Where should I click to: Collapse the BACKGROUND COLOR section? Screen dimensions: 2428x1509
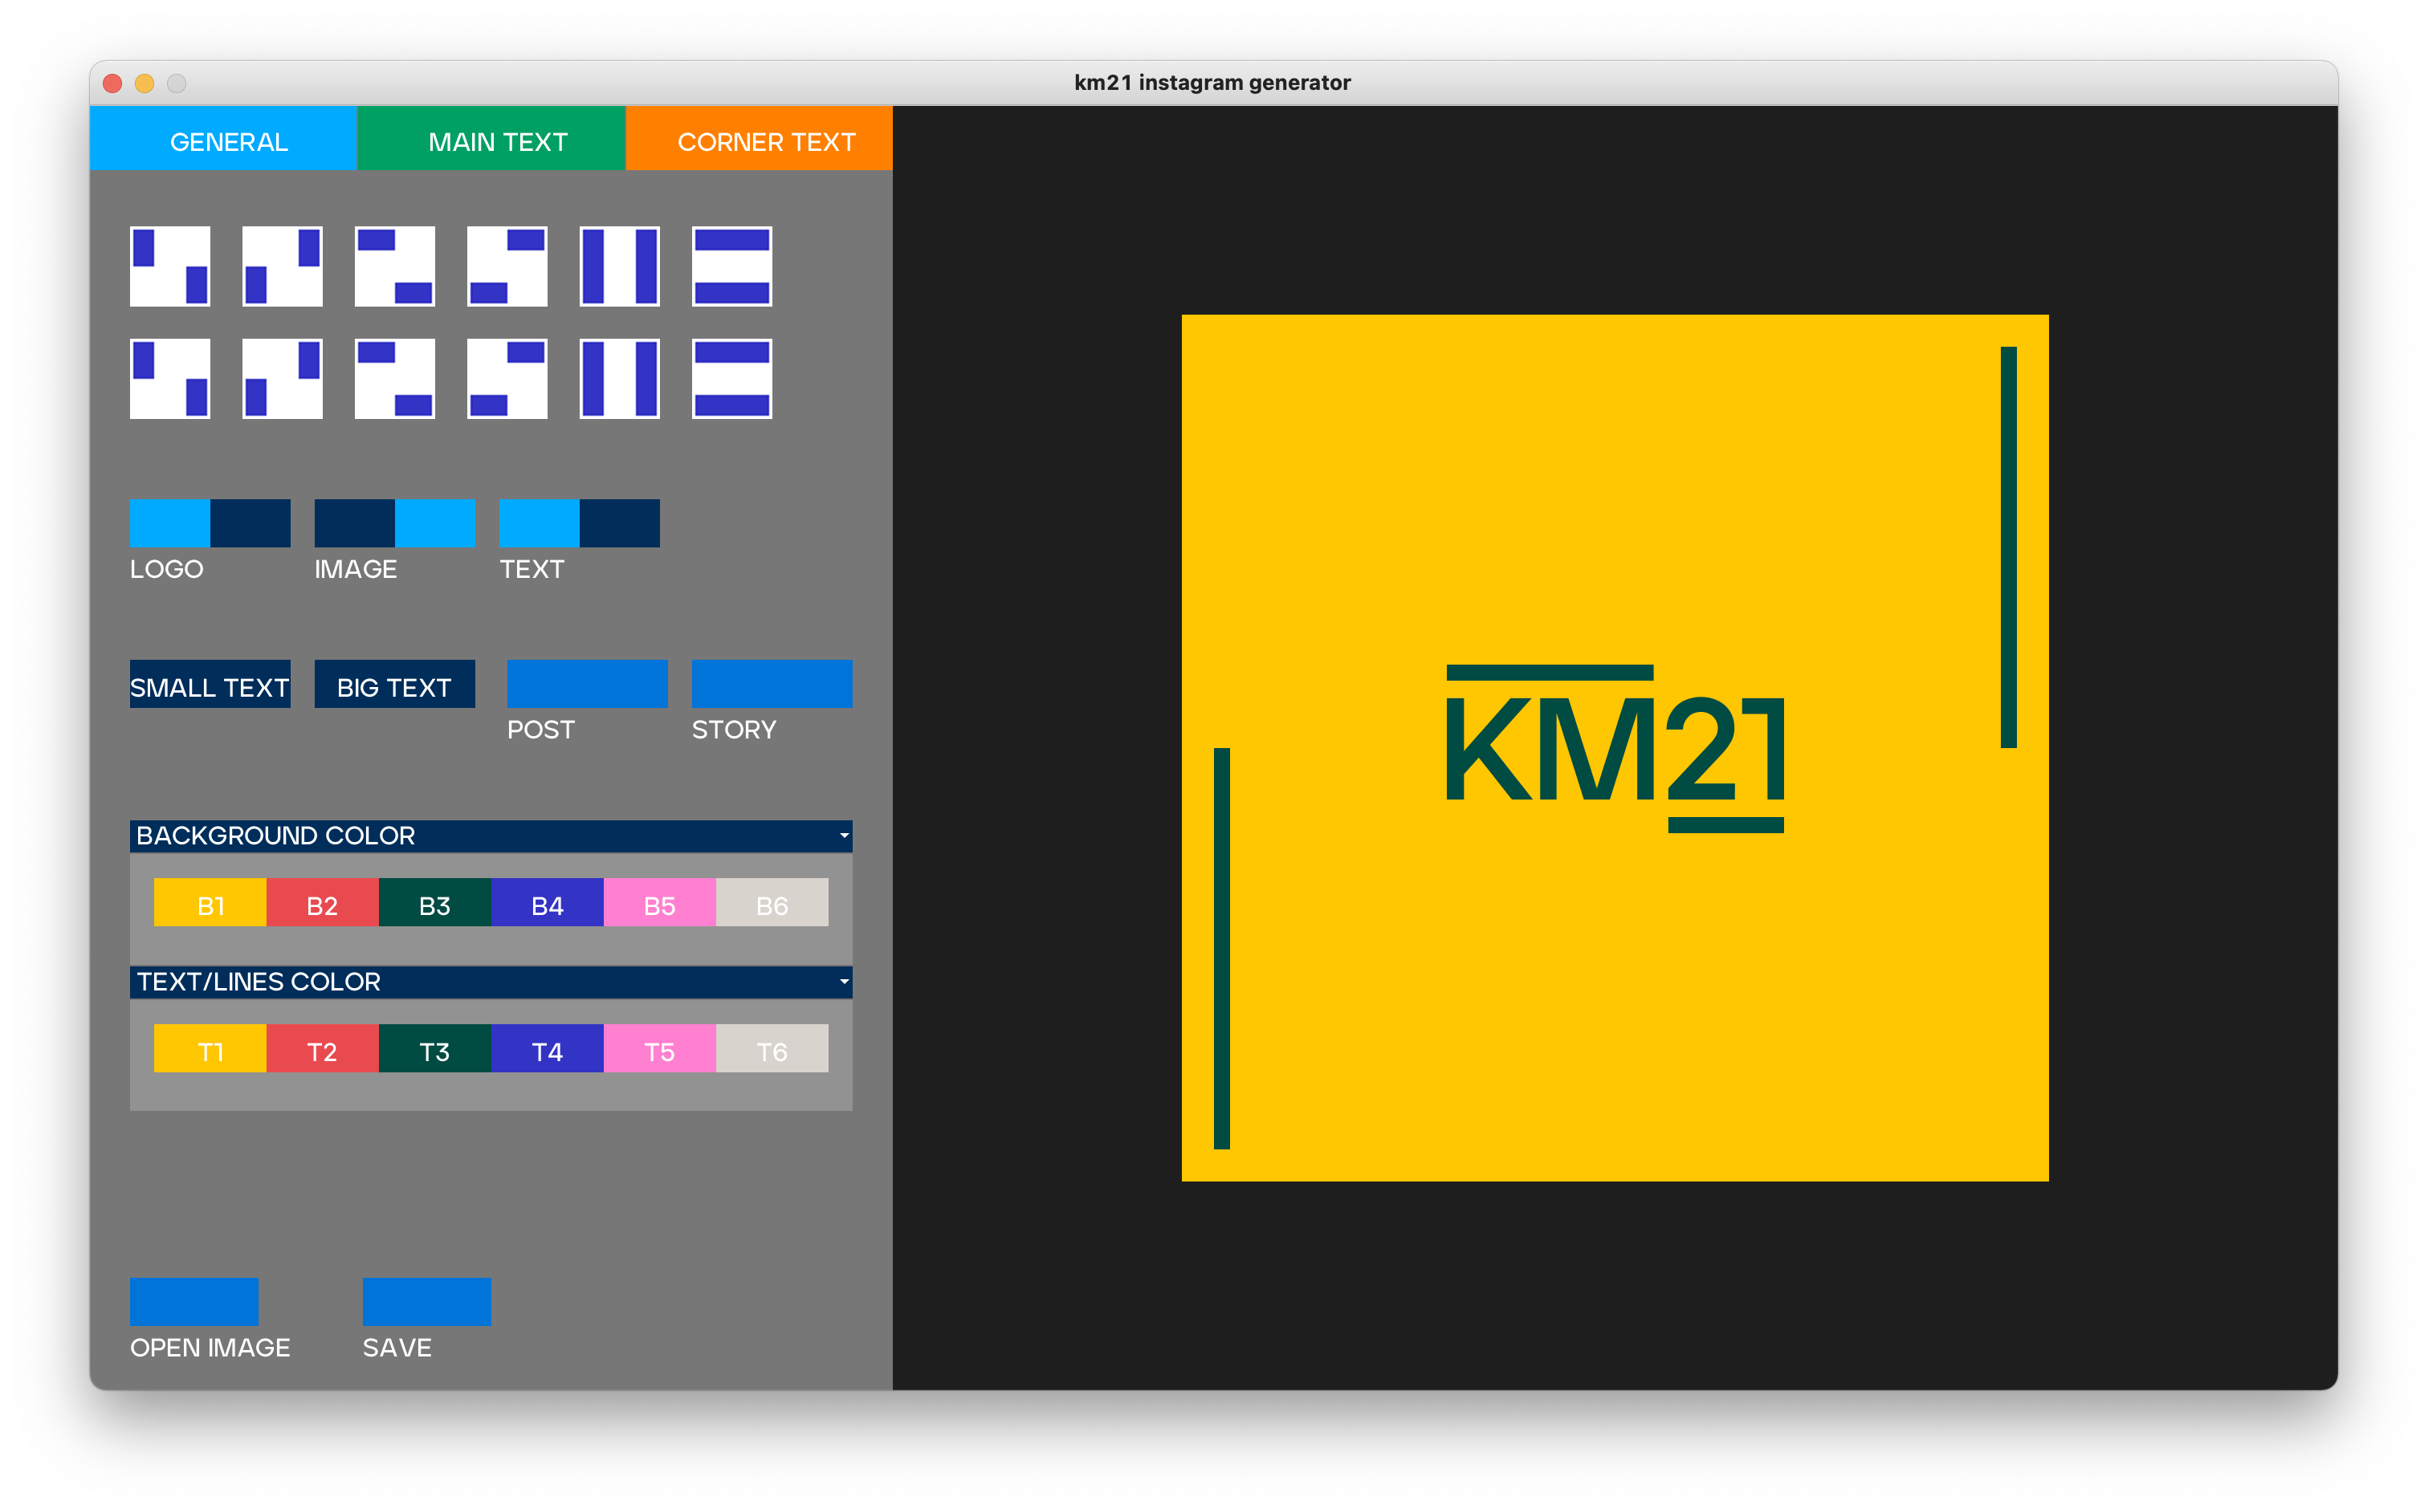(844, 836)
